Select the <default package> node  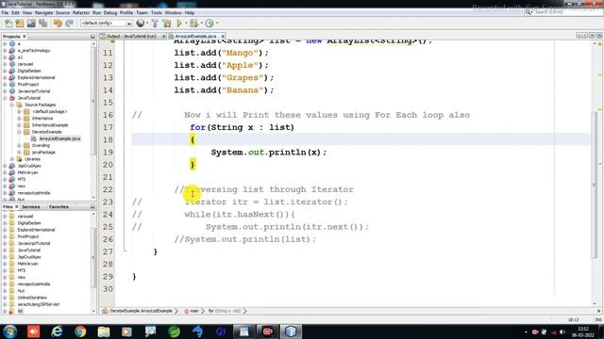50,111
